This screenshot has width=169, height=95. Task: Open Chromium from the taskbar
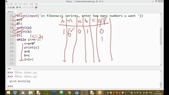(x=77, y=93)
